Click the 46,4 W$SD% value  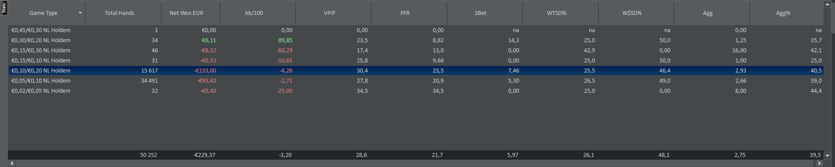(x=665, y=71)
